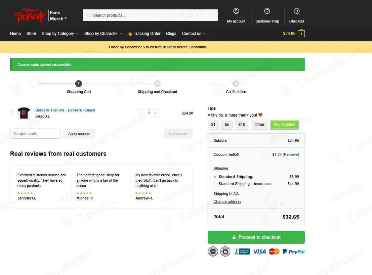This screenshot has width=372, height=275.
Task: Click the Checkout arrow icon
Action: click(x=296, y=11)
